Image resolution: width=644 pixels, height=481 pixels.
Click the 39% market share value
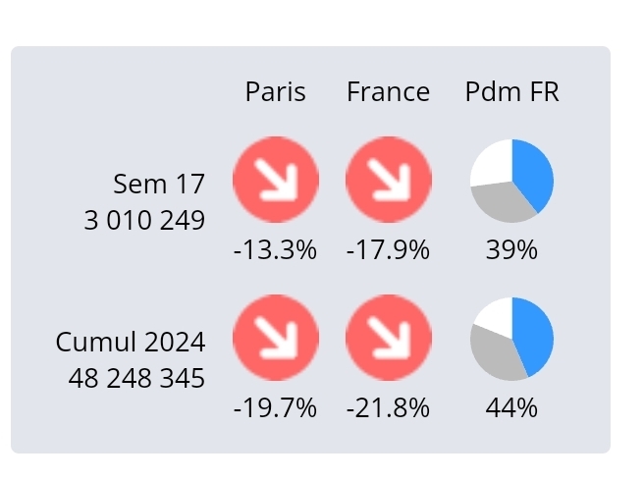[x=511, y=250]
